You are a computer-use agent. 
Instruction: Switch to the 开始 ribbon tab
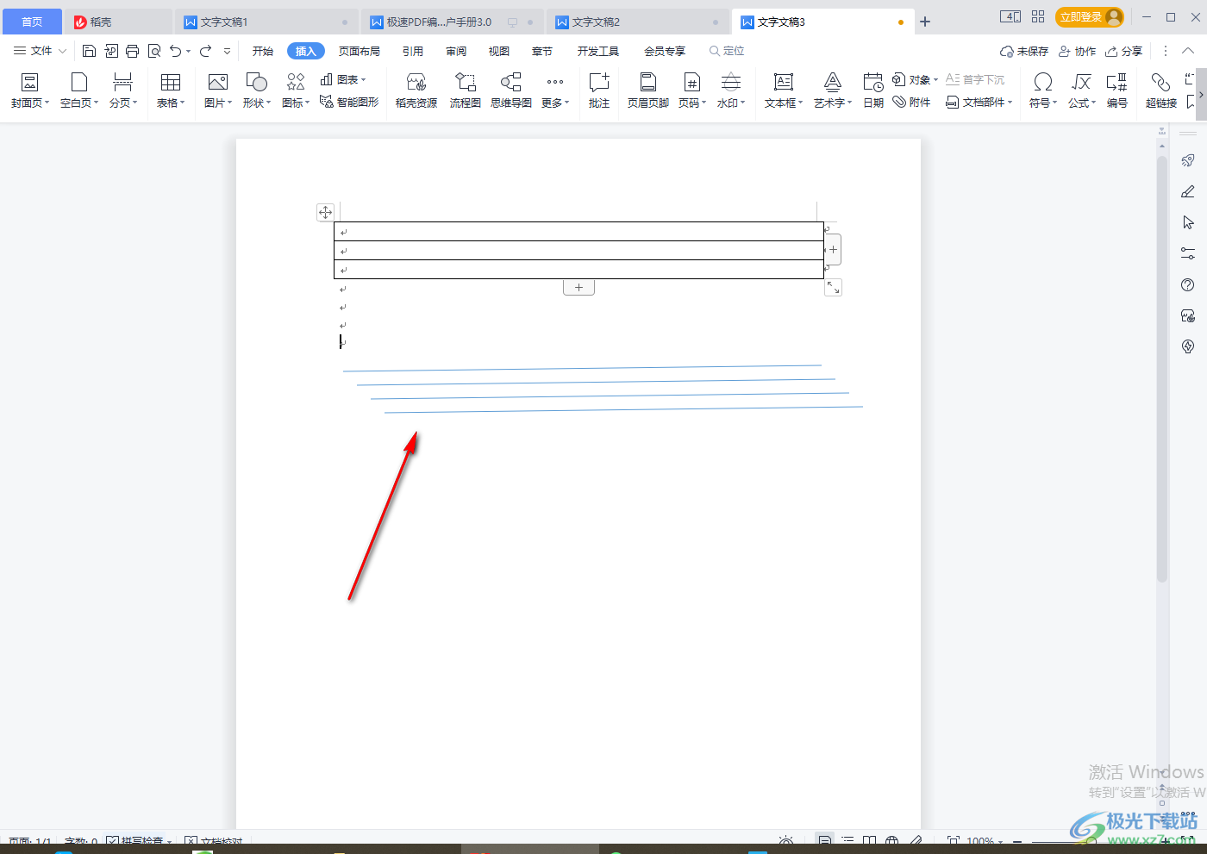263,51
